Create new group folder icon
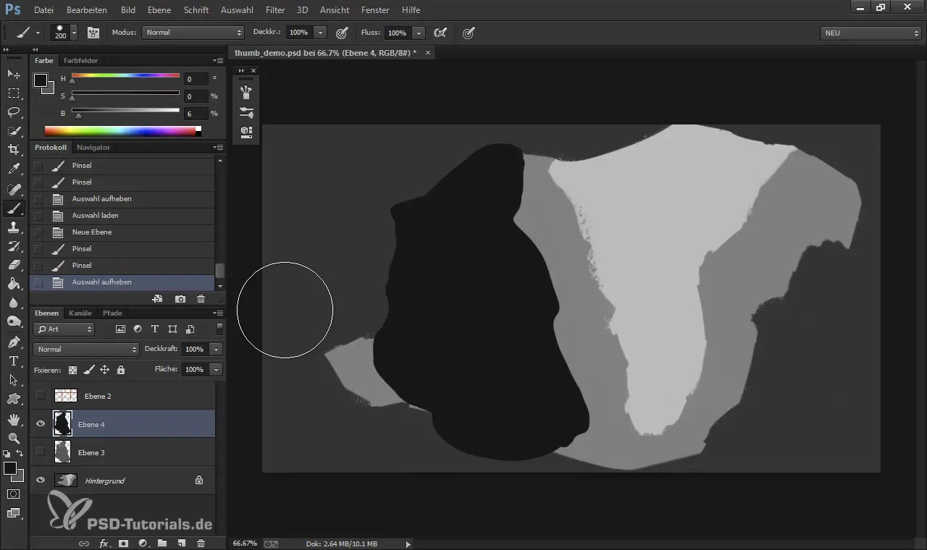927x550 pixels. click(x=162, y=543)
